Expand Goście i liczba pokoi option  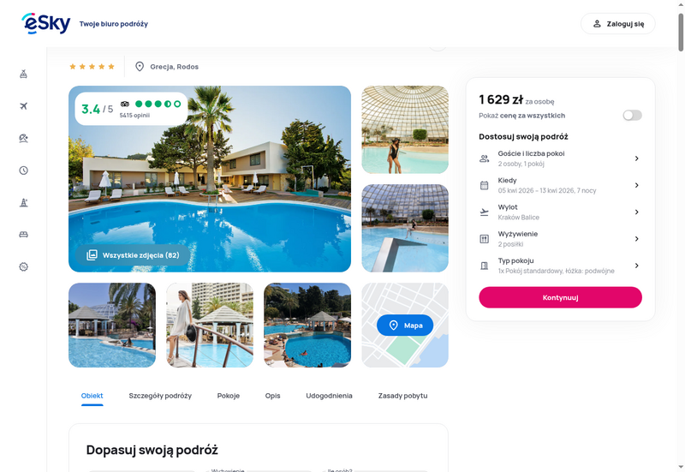pos(560,158)
